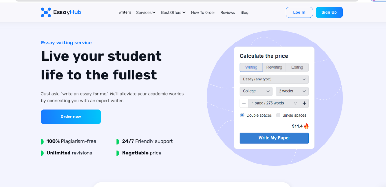
Task: Switch to the Editing tab
Action: (297, 67)
